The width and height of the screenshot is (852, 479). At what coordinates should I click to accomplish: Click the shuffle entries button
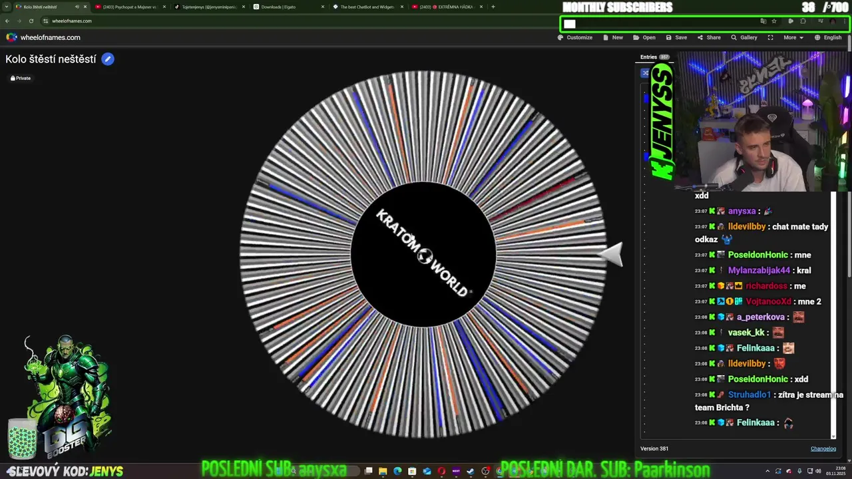(x=645, y=73)
